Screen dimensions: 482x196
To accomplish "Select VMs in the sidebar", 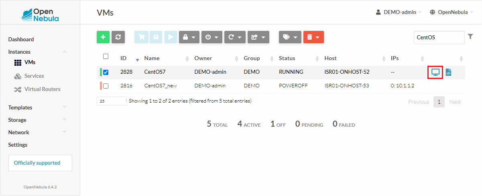I will 25,63.
